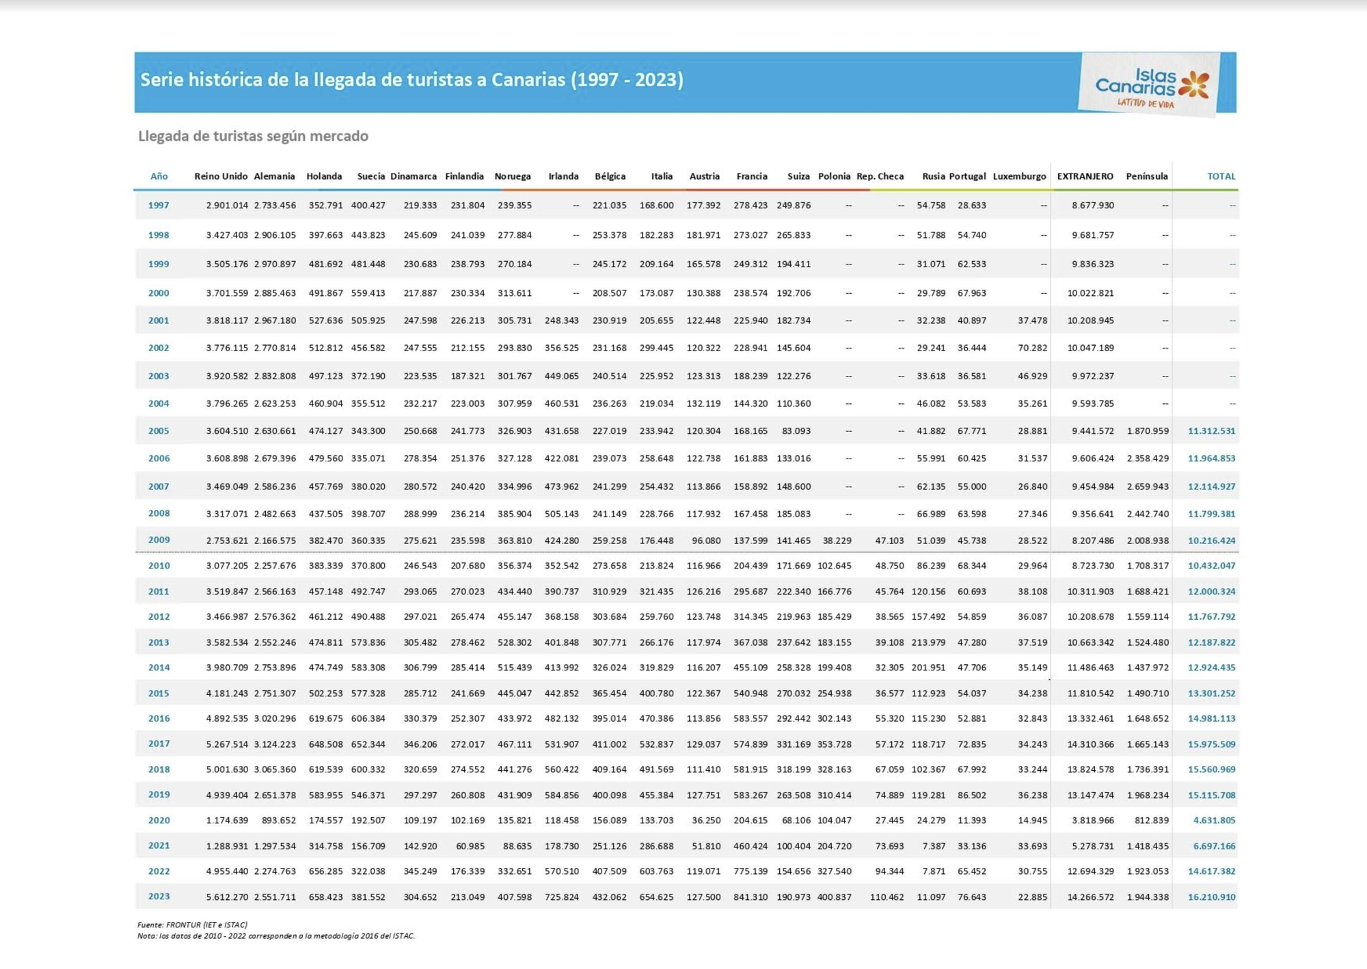Click 2017 Reino Unido value 5.267.514
The height and width of the screenshot is (969, 1367).
click(227, 744)
